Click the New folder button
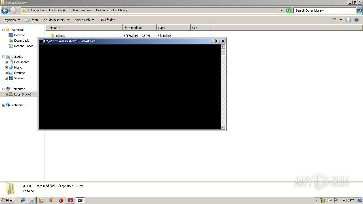 107,20
